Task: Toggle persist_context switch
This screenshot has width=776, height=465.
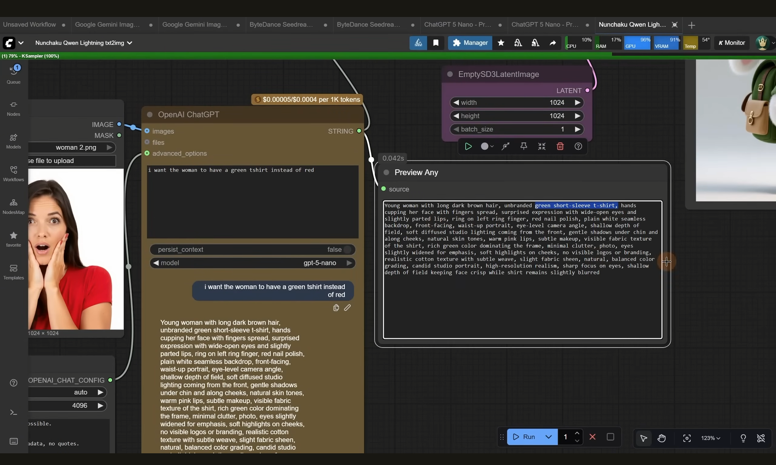Action: pos(347,250)
